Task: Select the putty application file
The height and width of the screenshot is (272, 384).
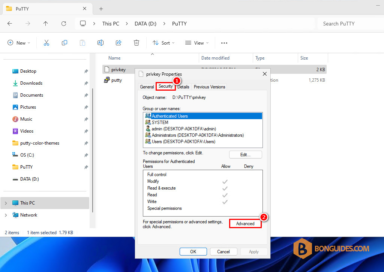Action: tap(116, 80)
